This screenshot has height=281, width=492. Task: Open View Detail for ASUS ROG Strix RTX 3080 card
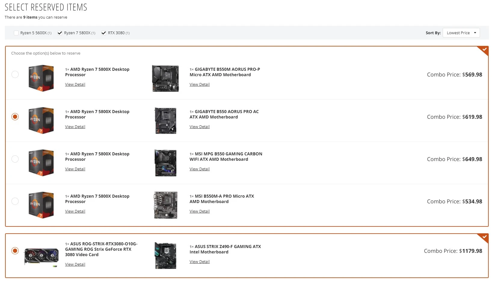(x=75, y=265)
